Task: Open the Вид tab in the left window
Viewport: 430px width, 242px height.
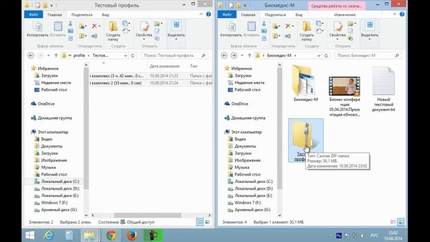Action: pyautogui.click(x=105, y=15)
